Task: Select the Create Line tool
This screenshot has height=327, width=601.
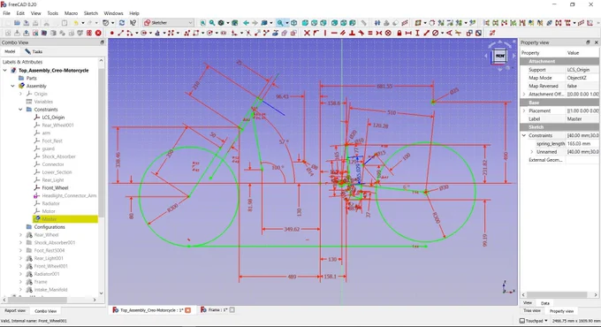Action: point(120,33)
